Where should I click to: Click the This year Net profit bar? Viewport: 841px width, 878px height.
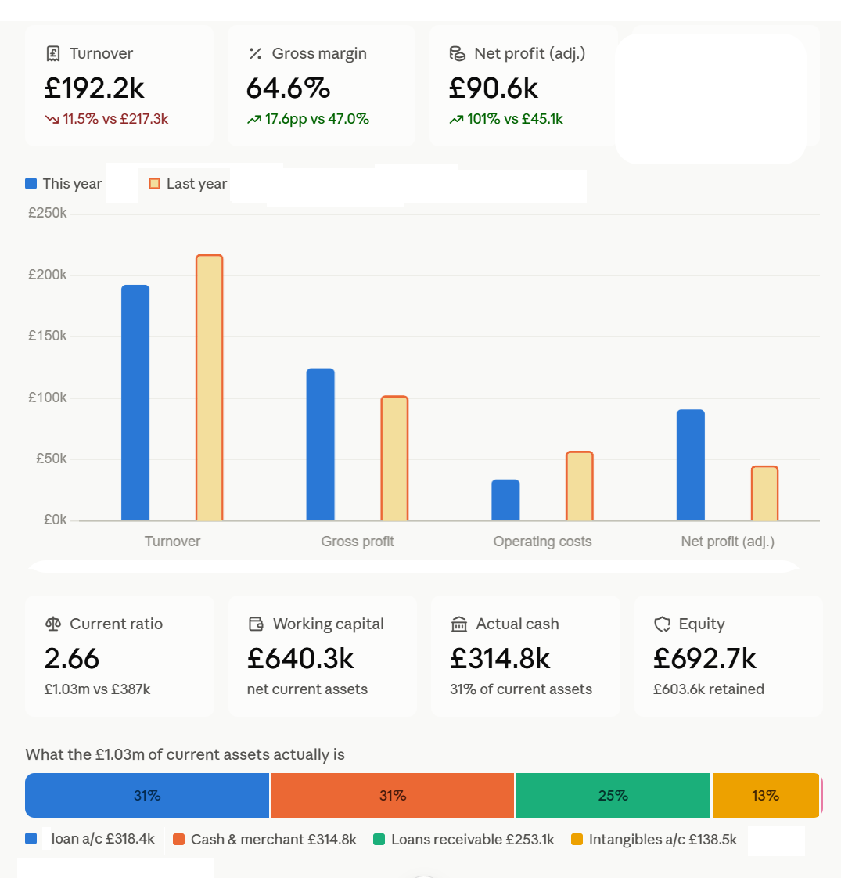click(x=691, y=465)
